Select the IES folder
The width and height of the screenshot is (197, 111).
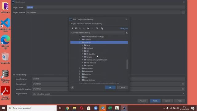coord(88,51)
